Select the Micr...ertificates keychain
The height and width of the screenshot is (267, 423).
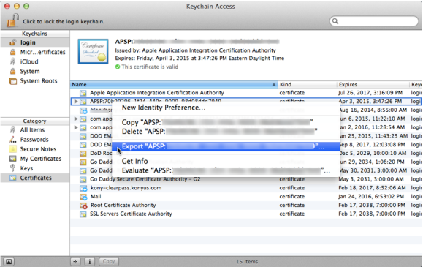coord(35,52)
